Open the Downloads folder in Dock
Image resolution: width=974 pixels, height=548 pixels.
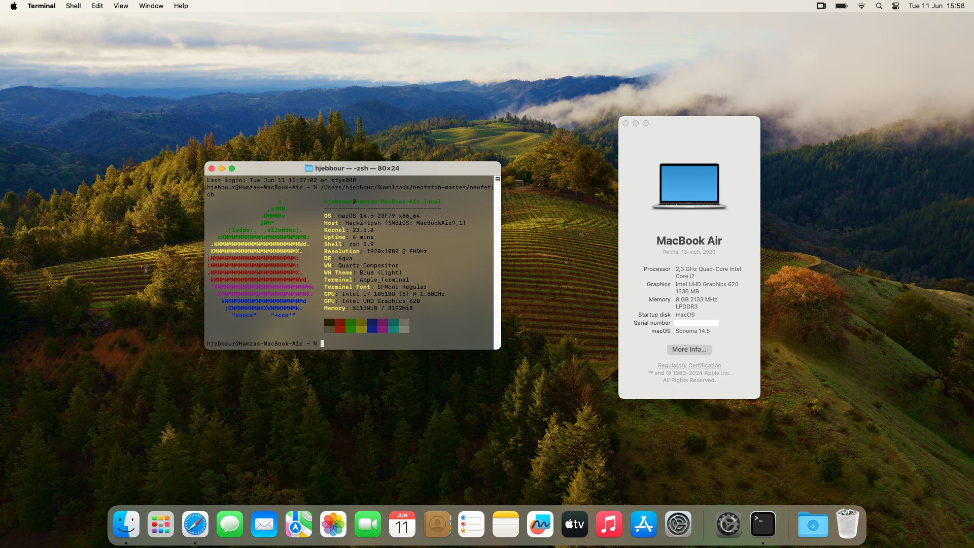point(813,524)
